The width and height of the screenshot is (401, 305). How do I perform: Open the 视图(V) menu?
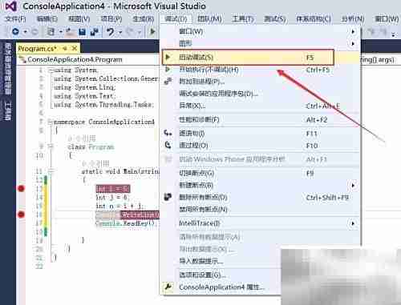click(79, 19)
